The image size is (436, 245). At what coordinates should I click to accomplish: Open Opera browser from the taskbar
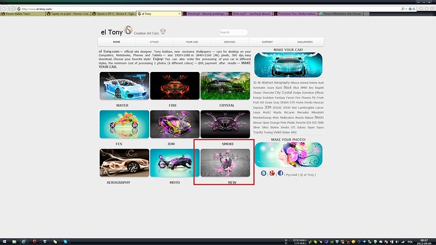35,242
